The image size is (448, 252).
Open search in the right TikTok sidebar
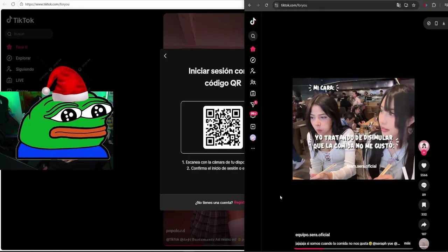pos(253,36)
